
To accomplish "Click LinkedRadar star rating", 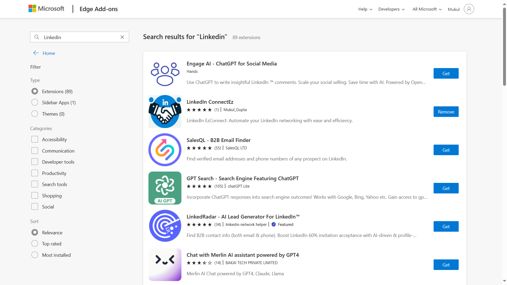I will [x=199, y=225].
